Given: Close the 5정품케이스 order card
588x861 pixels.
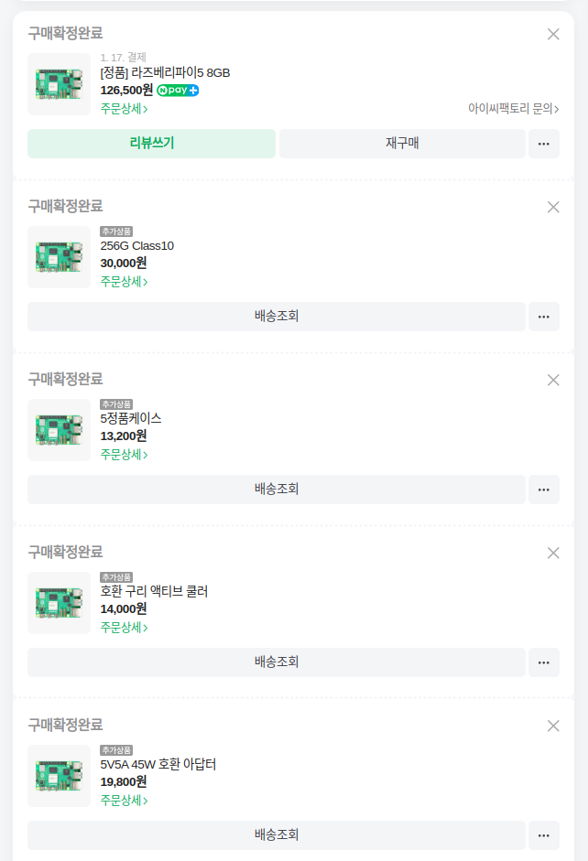Looking at the screenshot, I should pyautogui.click(x=553, y=380).
